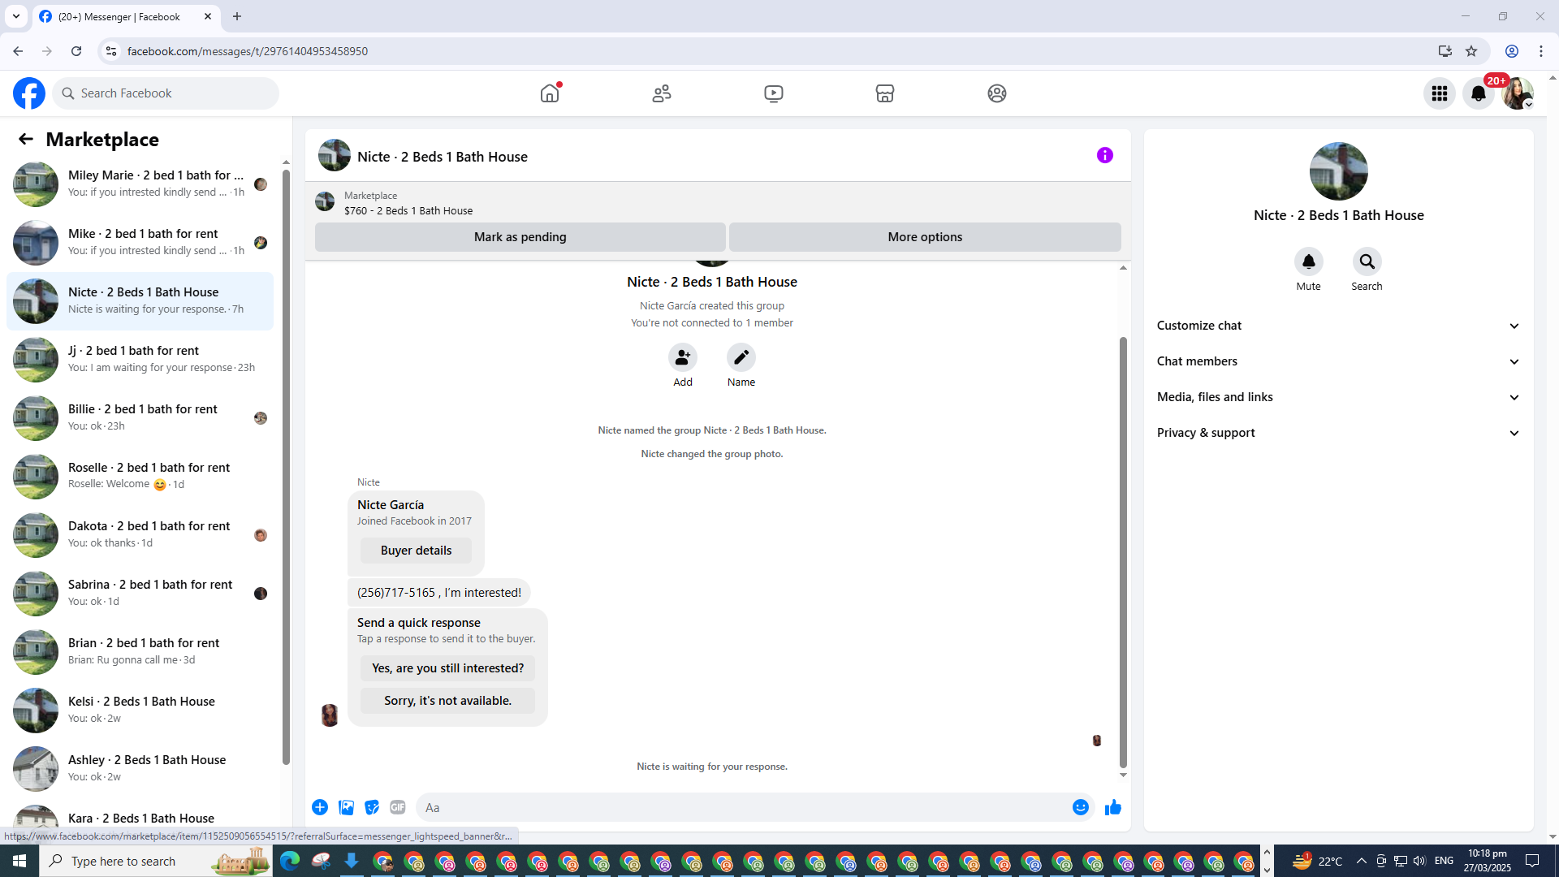This screenshot has height=877, width=1559.
Task: Open Jj 2 bed 1 bath conversation
Action: point(140,360)
